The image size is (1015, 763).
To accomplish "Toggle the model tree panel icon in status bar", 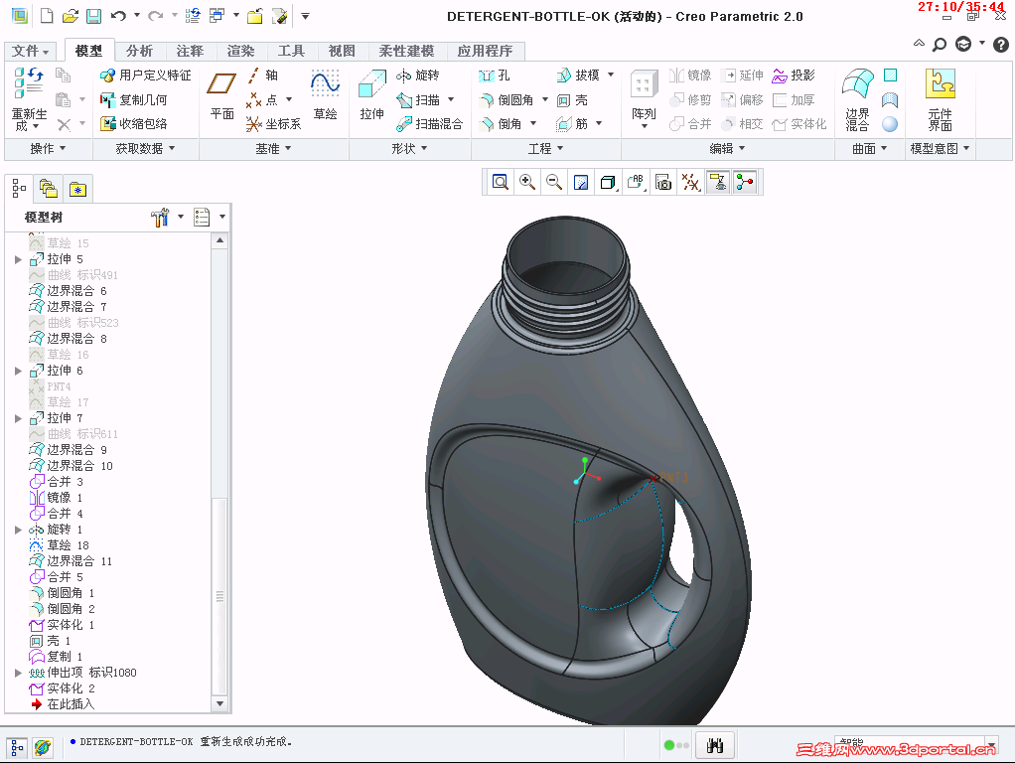I will coord(17,747).
